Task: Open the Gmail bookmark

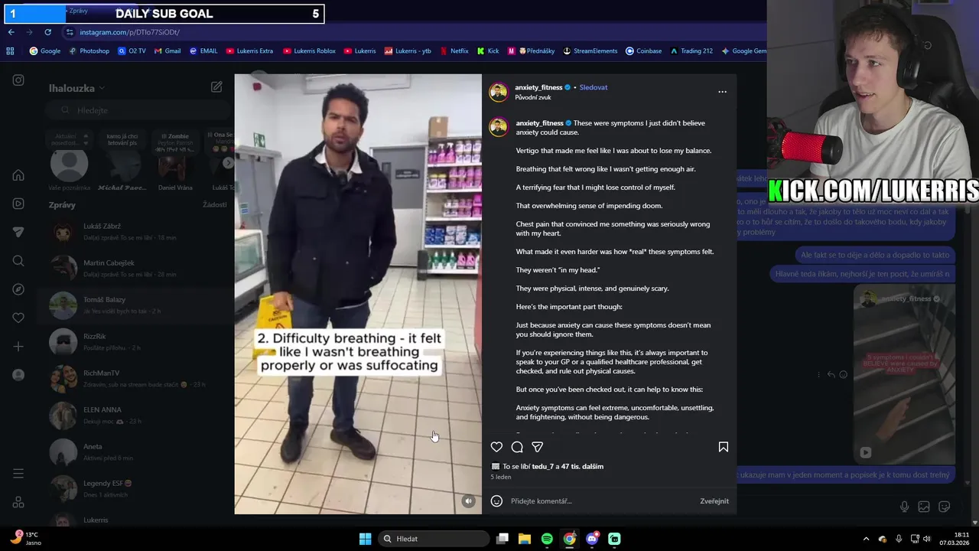Action: [x=168, y=51]
